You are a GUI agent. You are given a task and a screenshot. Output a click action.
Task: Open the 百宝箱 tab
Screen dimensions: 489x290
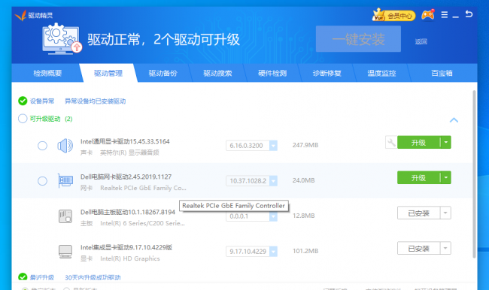(442, 73)
